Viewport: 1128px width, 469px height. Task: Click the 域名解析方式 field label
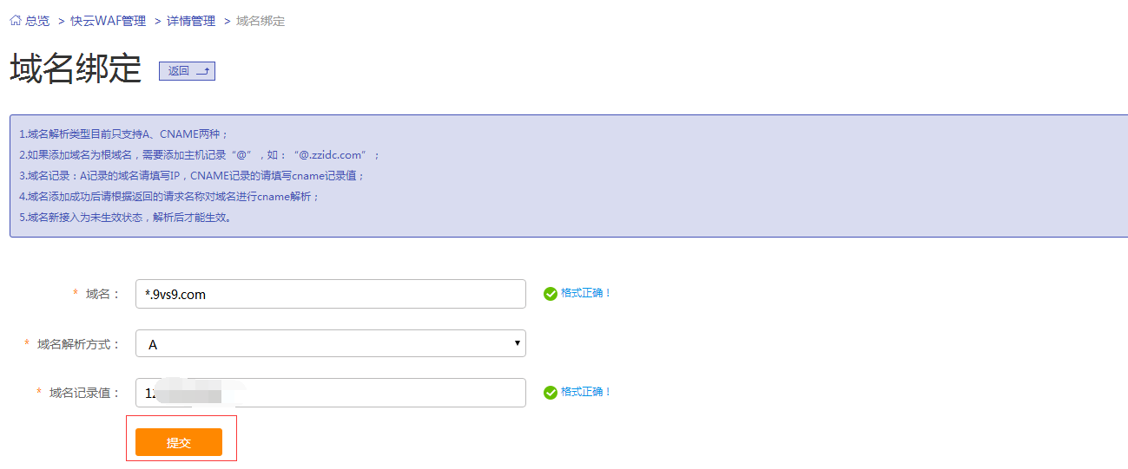click(79, 344)
